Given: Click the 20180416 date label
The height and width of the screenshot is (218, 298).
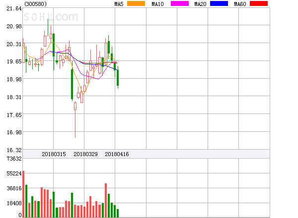Looking at the screenshot, I should click(117, 154).
